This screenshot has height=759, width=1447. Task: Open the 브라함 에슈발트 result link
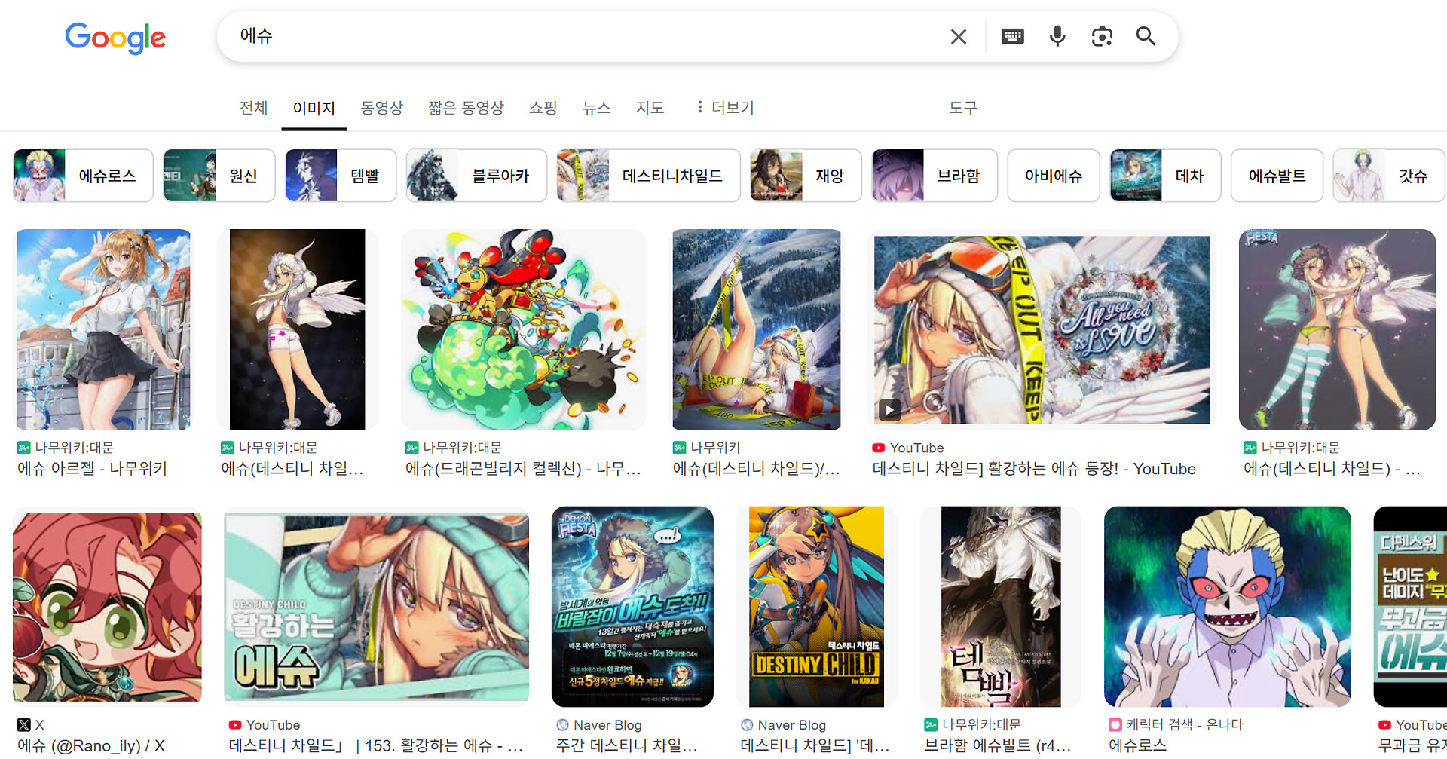[x=998, y=745]
